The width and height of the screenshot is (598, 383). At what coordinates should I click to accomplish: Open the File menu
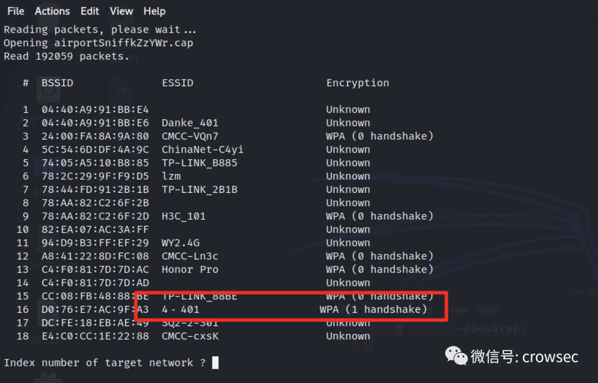16,11
